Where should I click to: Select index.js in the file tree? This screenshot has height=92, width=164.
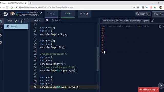point(16,26)
